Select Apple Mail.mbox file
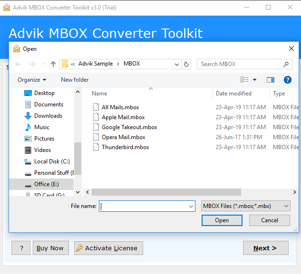This screenshot has height=274, width=301. click(123, 117)
